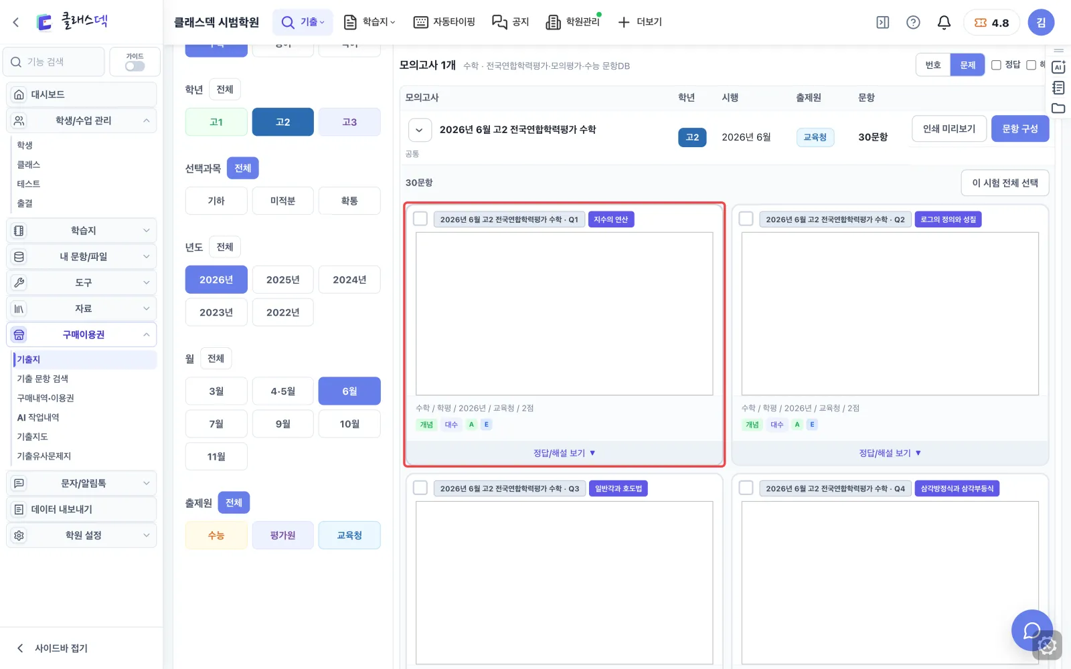This screenshot has width=1071, height=669.
Task: Expand the 내 문항/파일 sidebar section
Action: point(82,256)
